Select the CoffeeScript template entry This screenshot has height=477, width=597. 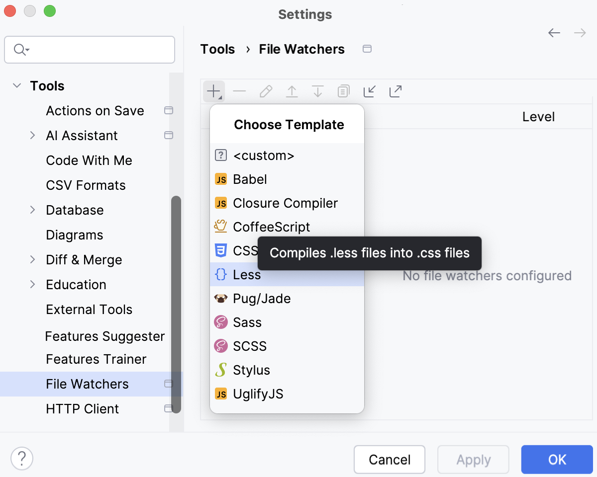(x=272, y=227)
